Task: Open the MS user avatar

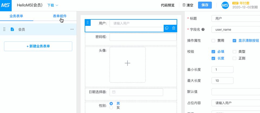Action: 225,5
